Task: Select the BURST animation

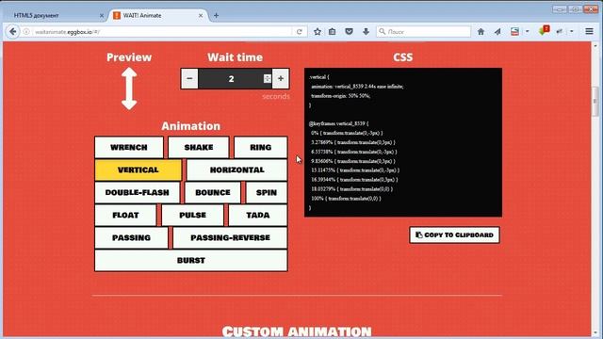Action: [190, 261]
